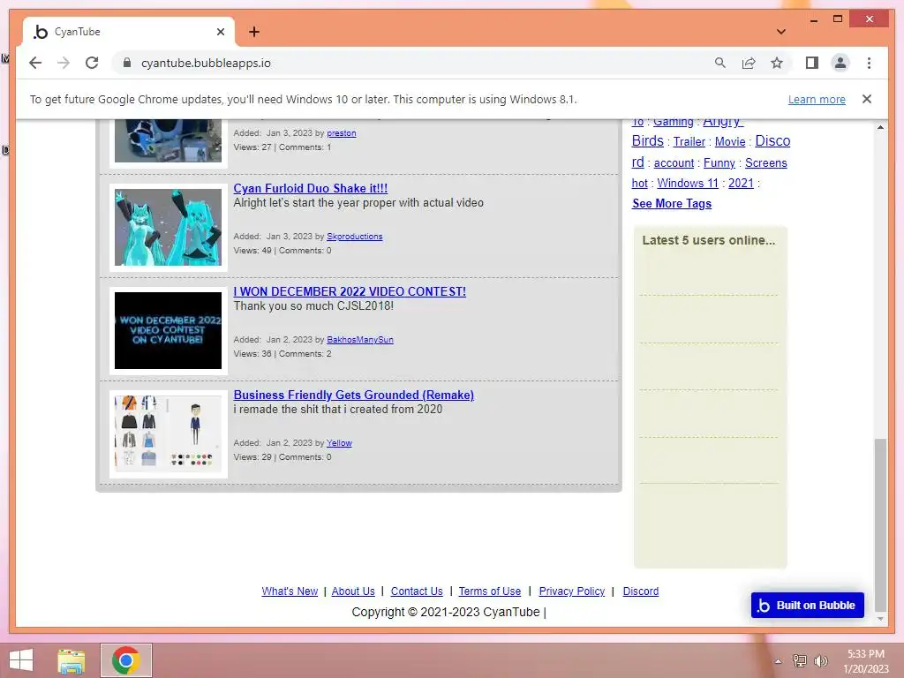The height and width of the screenshot is (678, 904).
Task: Select the 2021 tag
Action: (x=741, y=184)
